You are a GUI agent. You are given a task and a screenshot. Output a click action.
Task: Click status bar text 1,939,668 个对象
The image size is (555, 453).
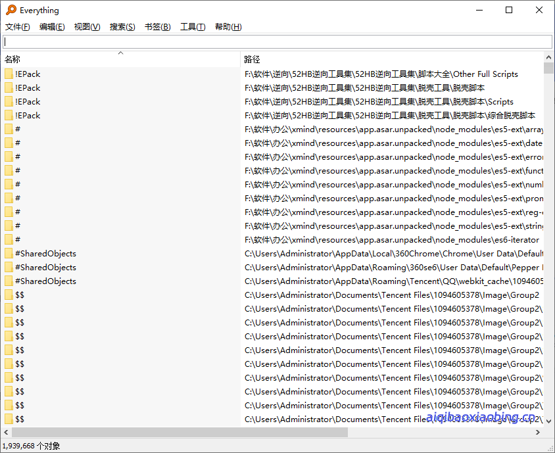pyautogui.click(x=31, y=446)
